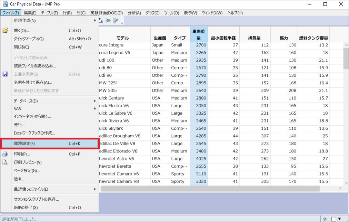This screenshot has height=222, width=349.
Task: Click the Open folder icon in File menu
Action: (5, 30)
